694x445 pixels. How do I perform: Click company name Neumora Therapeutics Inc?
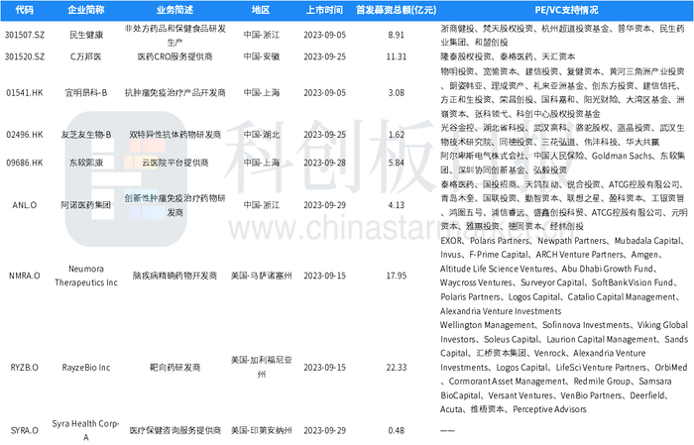click(x=86, y=276)
